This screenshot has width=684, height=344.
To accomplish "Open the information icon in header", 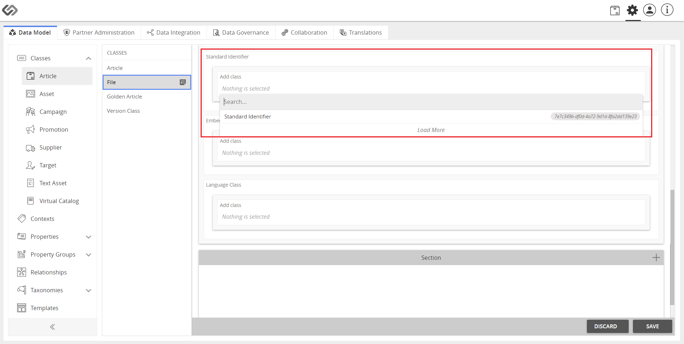I will 667,10.
